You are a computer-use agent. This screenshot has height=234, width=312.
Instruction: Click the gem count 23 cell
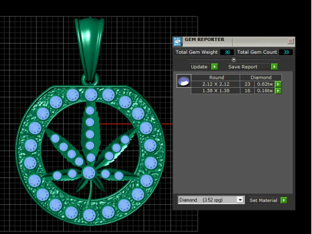pos(247,84)
